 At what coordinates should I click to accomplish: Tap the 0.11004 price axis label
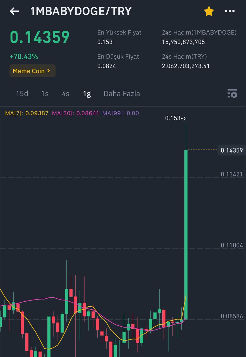coord(232,245)
